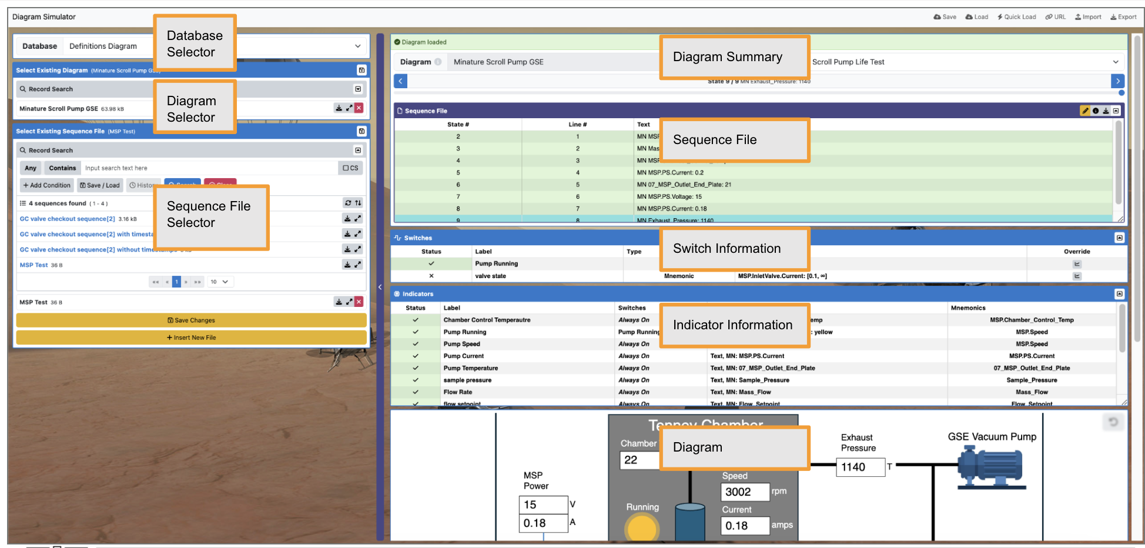Refresh the sequences found list
The height and width of the screenshot is (548, 1145).
click(x=348, y=203)
